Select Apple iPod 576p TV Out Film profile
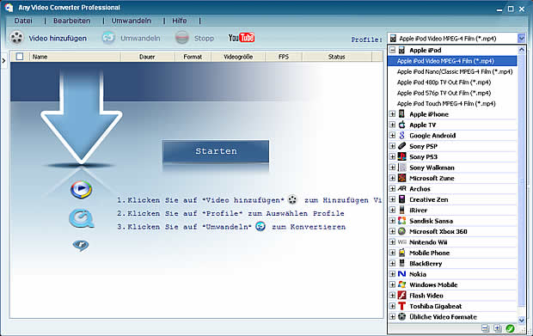The height and width of the screenshot is (336, 533). pos(444,93)
